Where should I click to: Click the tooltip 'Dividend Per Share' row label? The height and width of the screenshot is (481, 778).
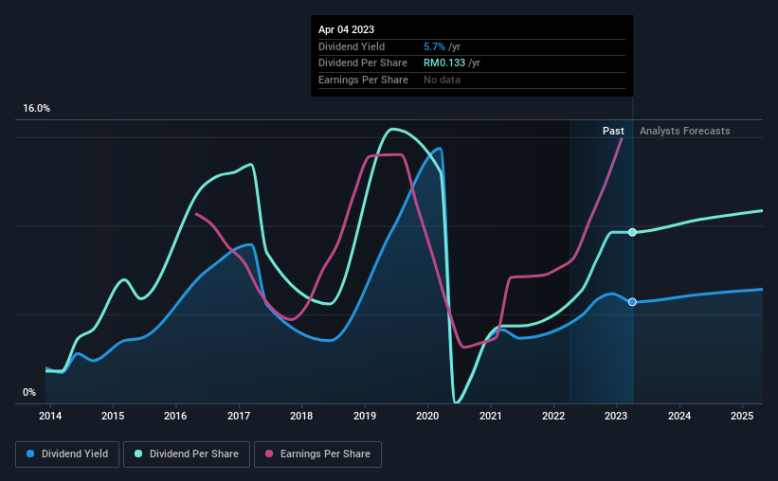(x=363, y=63)
